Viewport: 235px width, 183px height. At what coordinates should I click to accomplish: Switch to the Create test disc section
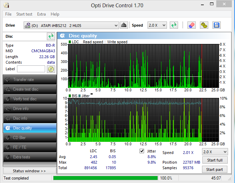[x=30, y=89]
